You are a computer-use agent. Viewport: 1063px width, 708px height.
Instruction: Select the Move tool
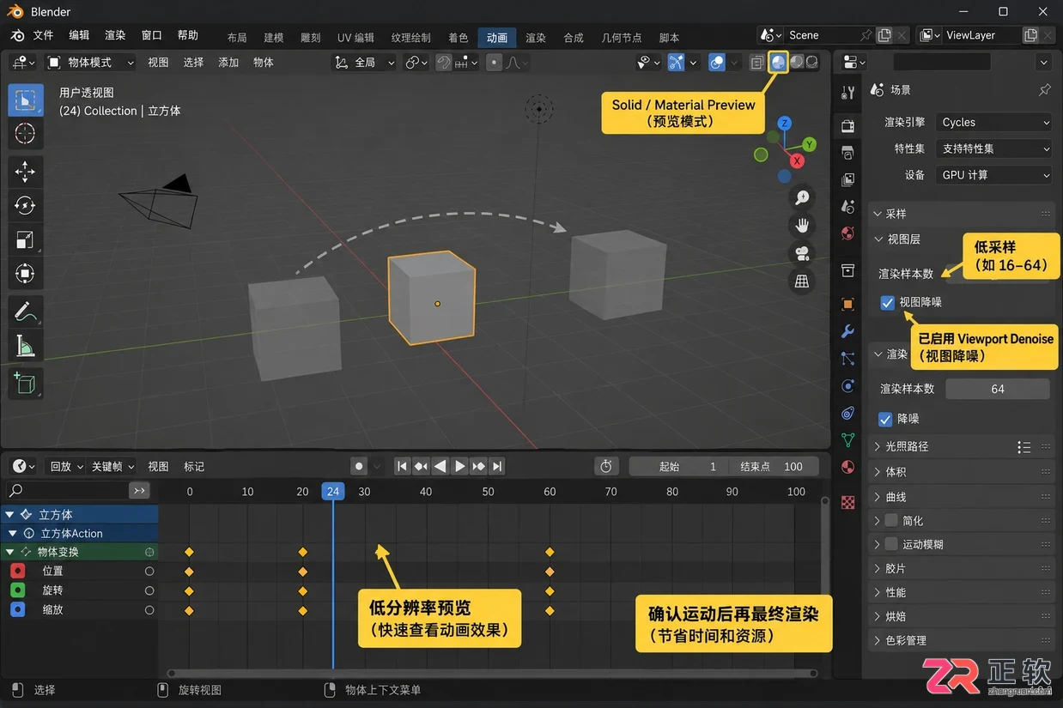click(x=25, y=172)
